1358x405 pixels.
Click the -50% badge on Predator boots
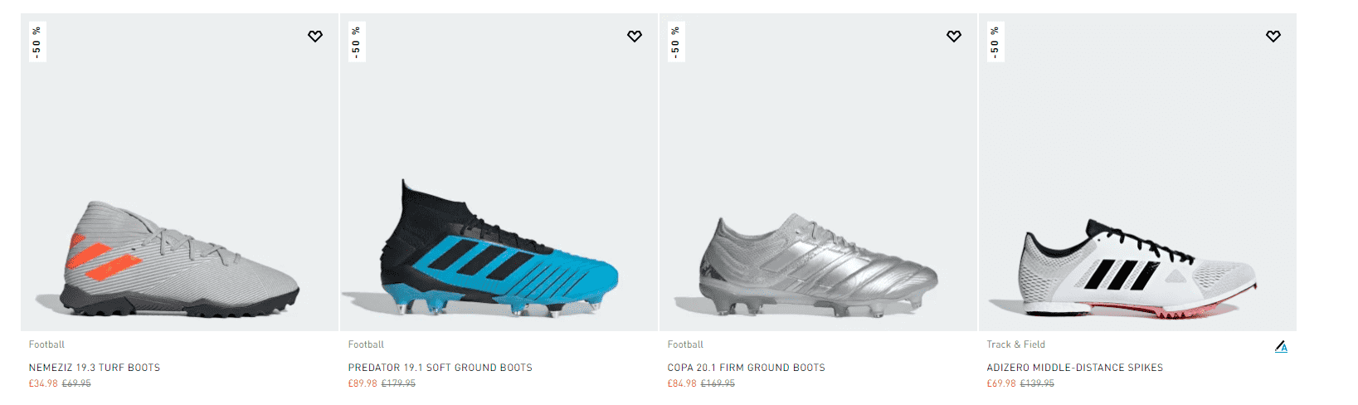point(357,41)
